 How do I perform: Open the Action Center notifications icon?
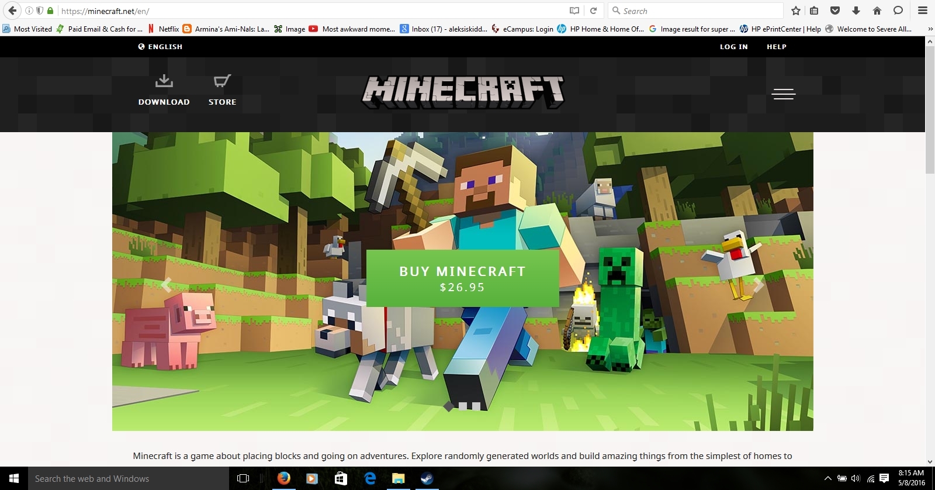click(885, 478)
